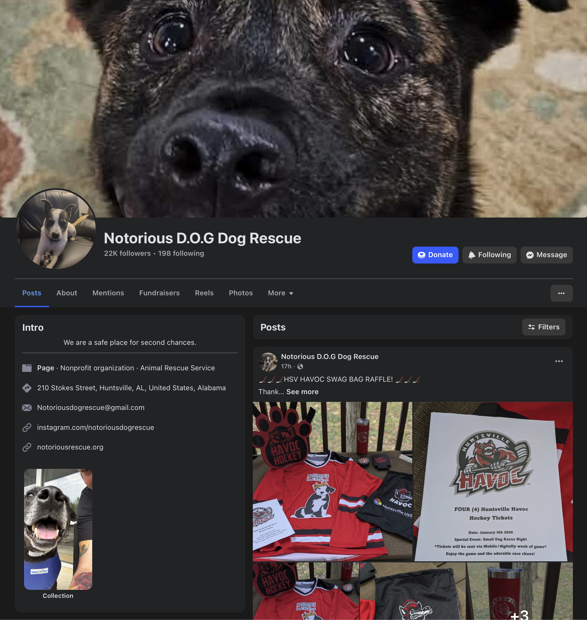Open the Reels tab

204,293
